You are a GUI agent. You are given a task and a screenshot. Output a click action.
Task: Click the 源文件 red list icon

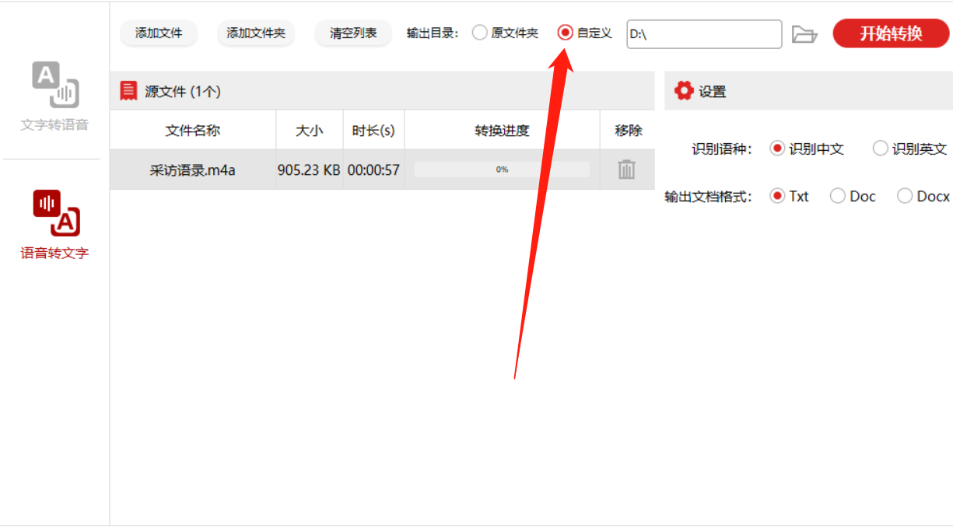coord(128,91)
